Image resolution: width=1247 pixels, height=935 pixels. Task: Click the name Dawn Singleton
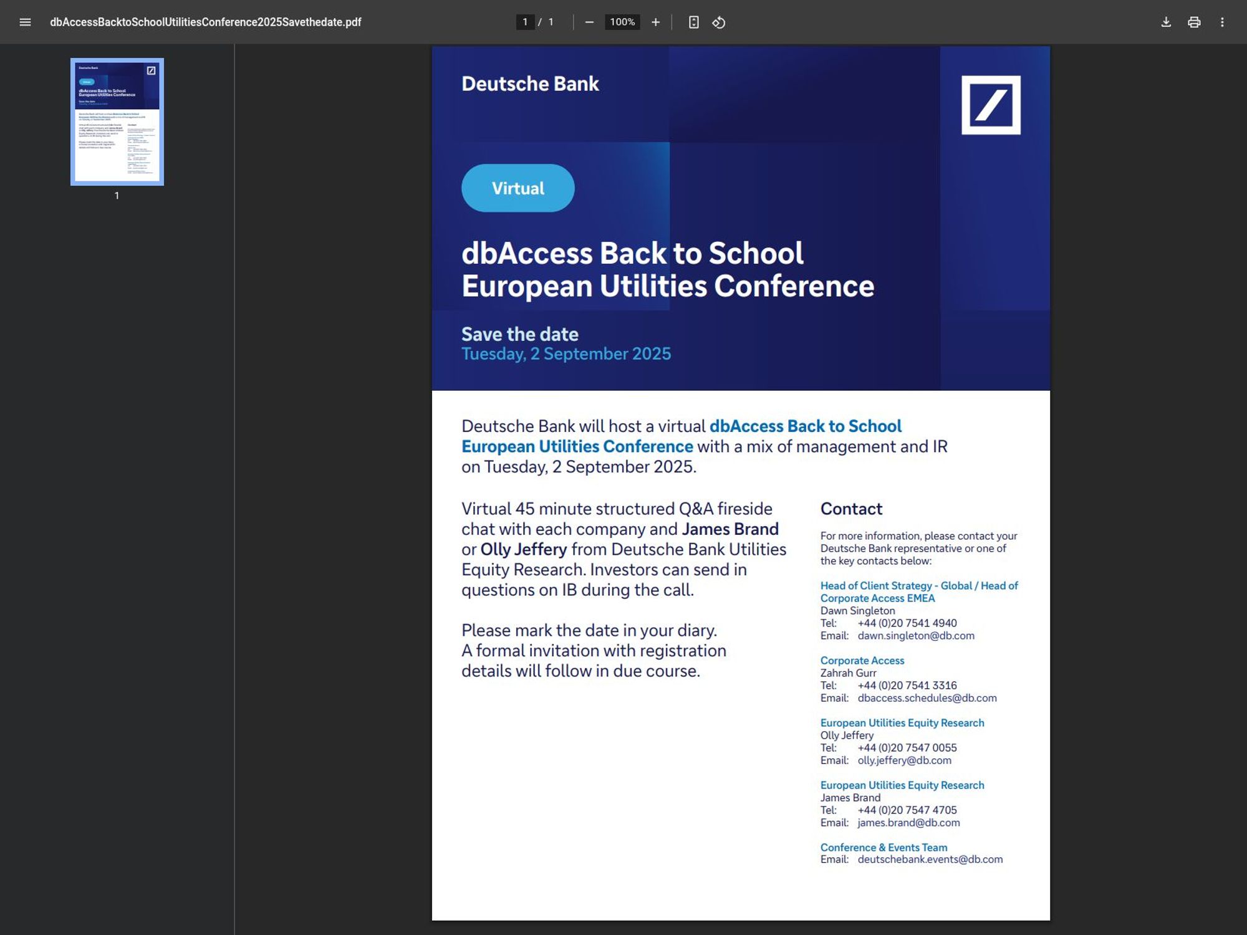pyautogui.click(x=857, y=611)
